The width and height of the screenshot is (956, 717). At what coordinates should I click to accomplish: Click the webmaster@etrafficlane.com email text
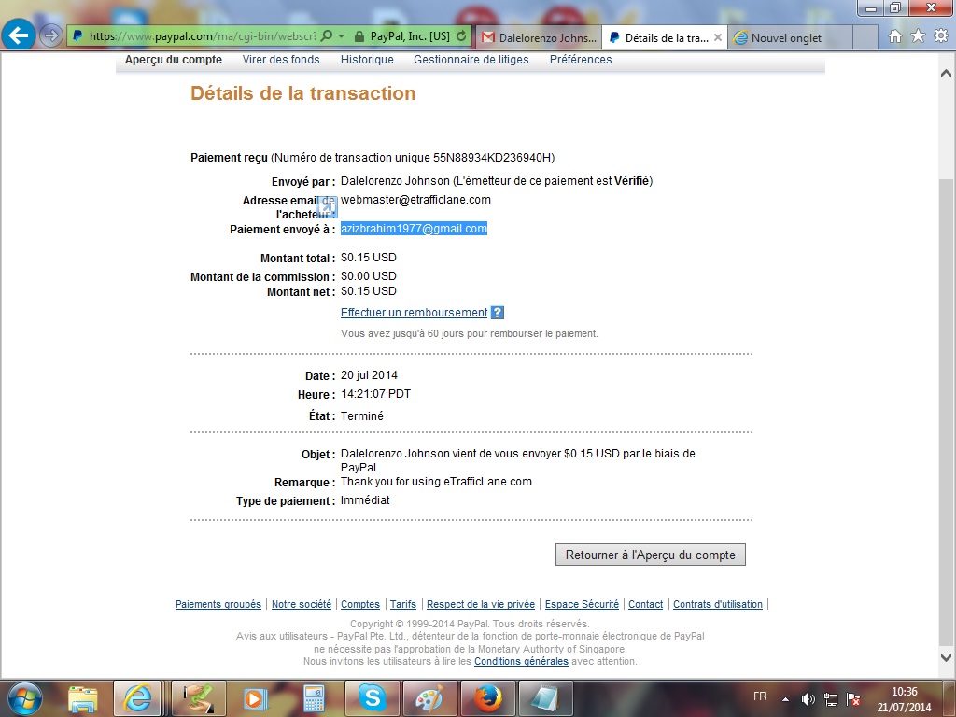(x=415, y=200)
